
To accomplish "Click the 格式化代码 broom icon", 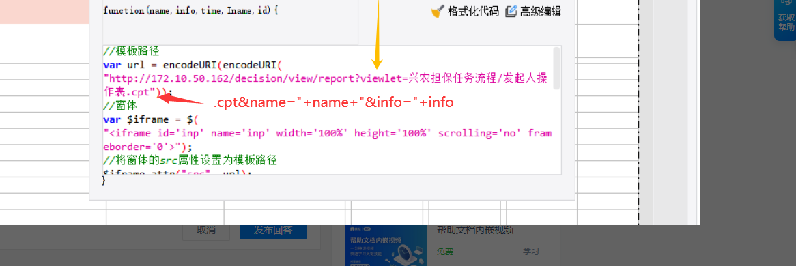I will pos(438,12).
